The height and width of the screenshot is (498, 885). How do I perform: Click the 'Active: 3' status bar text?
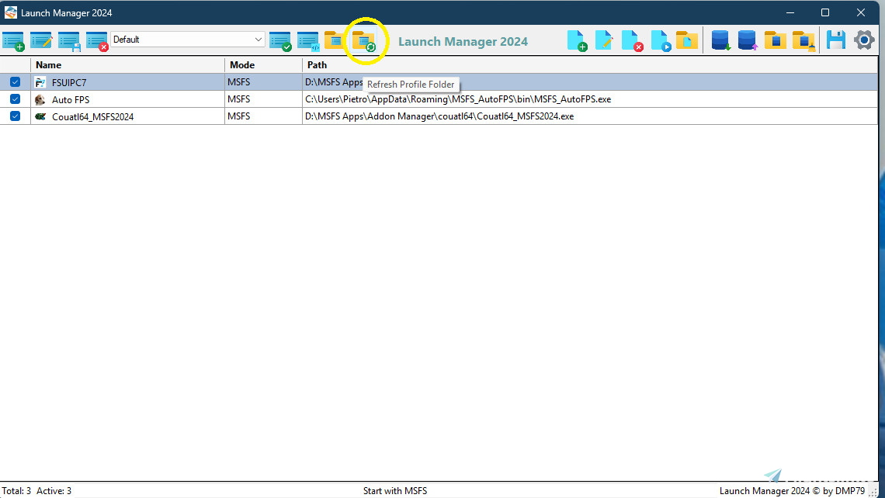tap(54, 491)
